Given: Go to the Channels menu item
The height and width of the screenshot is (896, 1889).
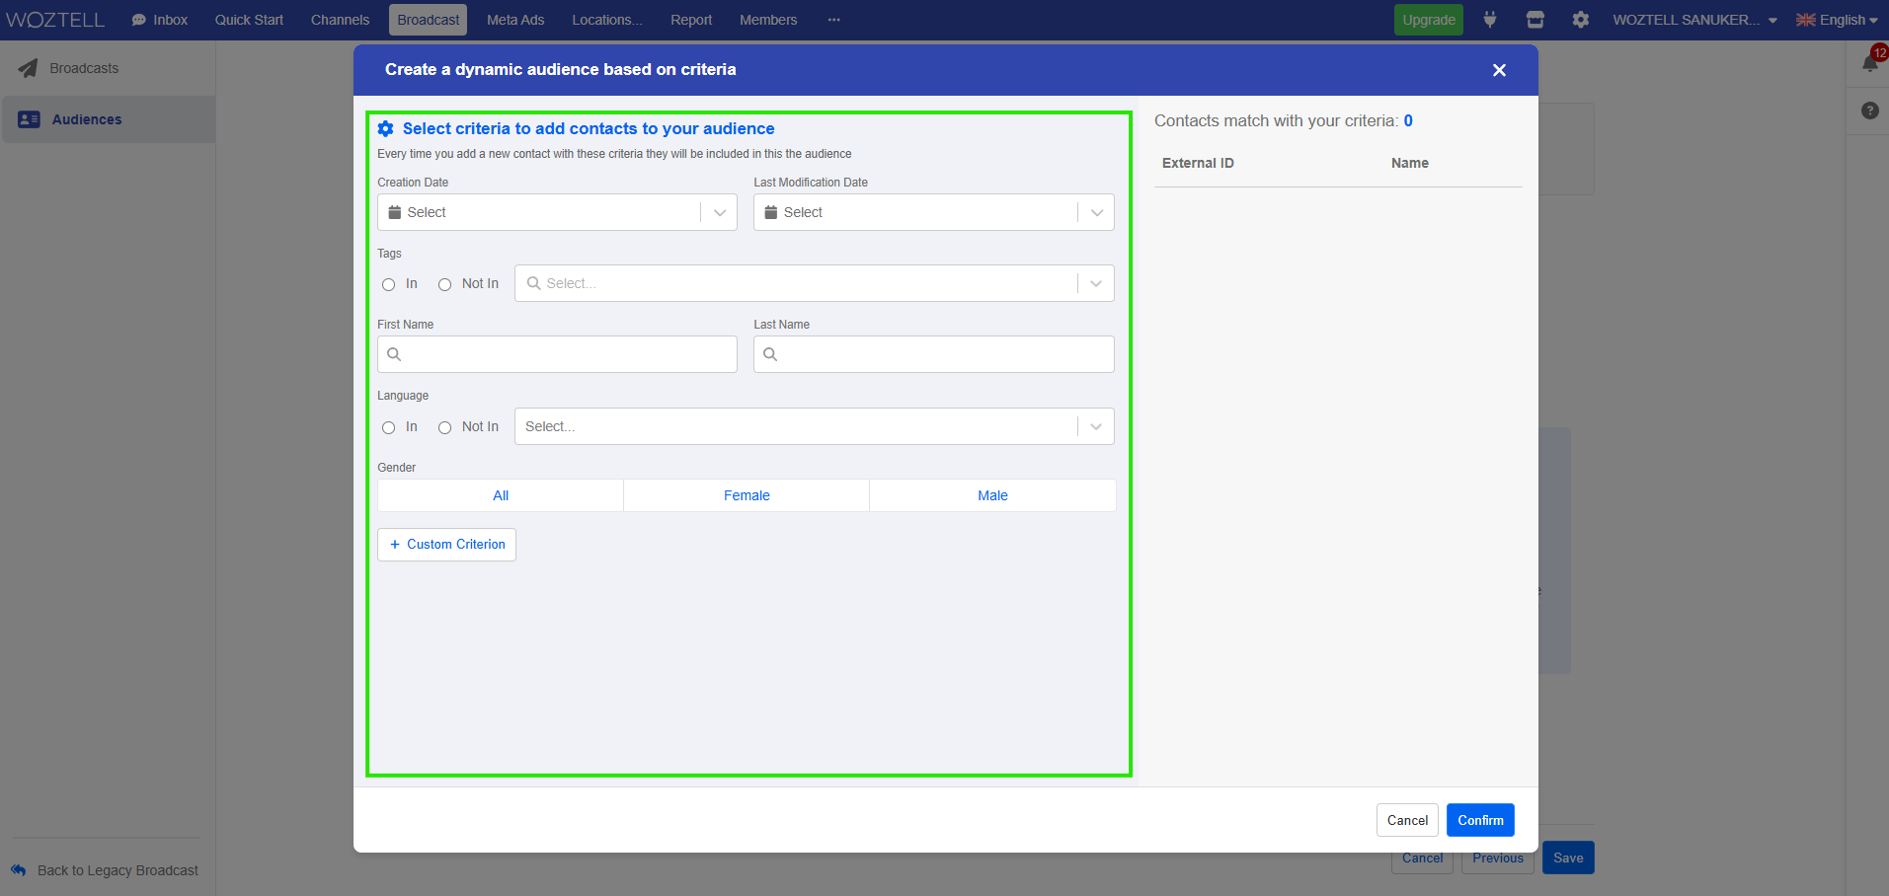Looking at the screenshot, I should 340,20.
